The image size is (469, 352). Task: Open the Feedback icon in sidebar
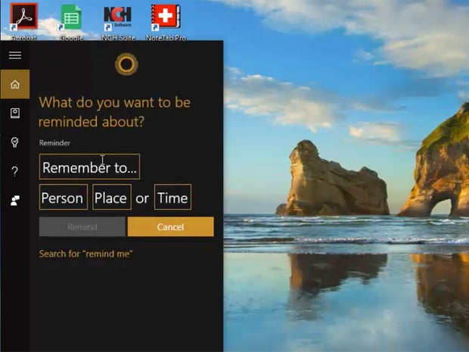click(x=15, y=201)
